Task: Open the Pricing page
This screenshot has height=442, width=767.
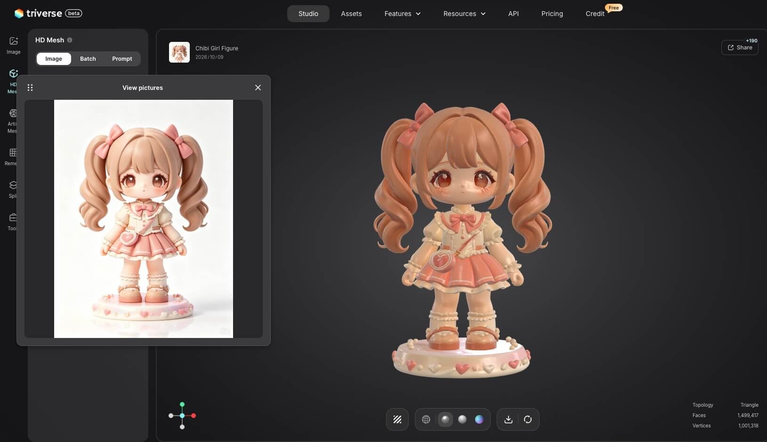Action: [x=552, y=14]
